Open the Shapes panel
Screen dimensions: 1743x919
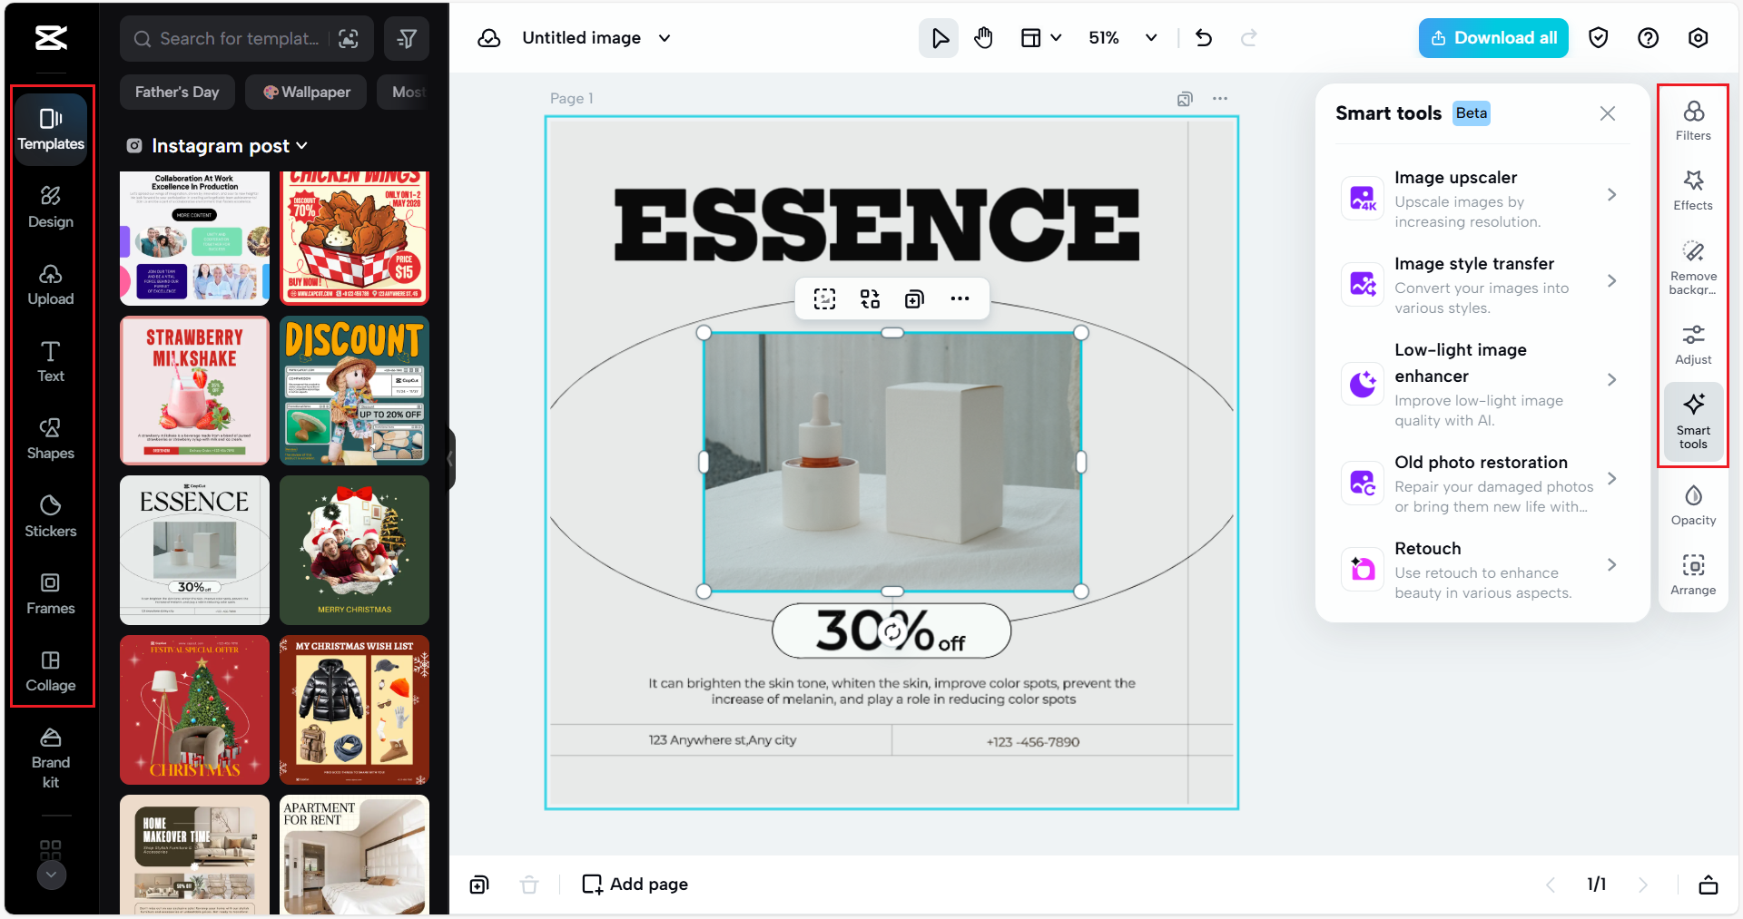[x=51, y=439]
